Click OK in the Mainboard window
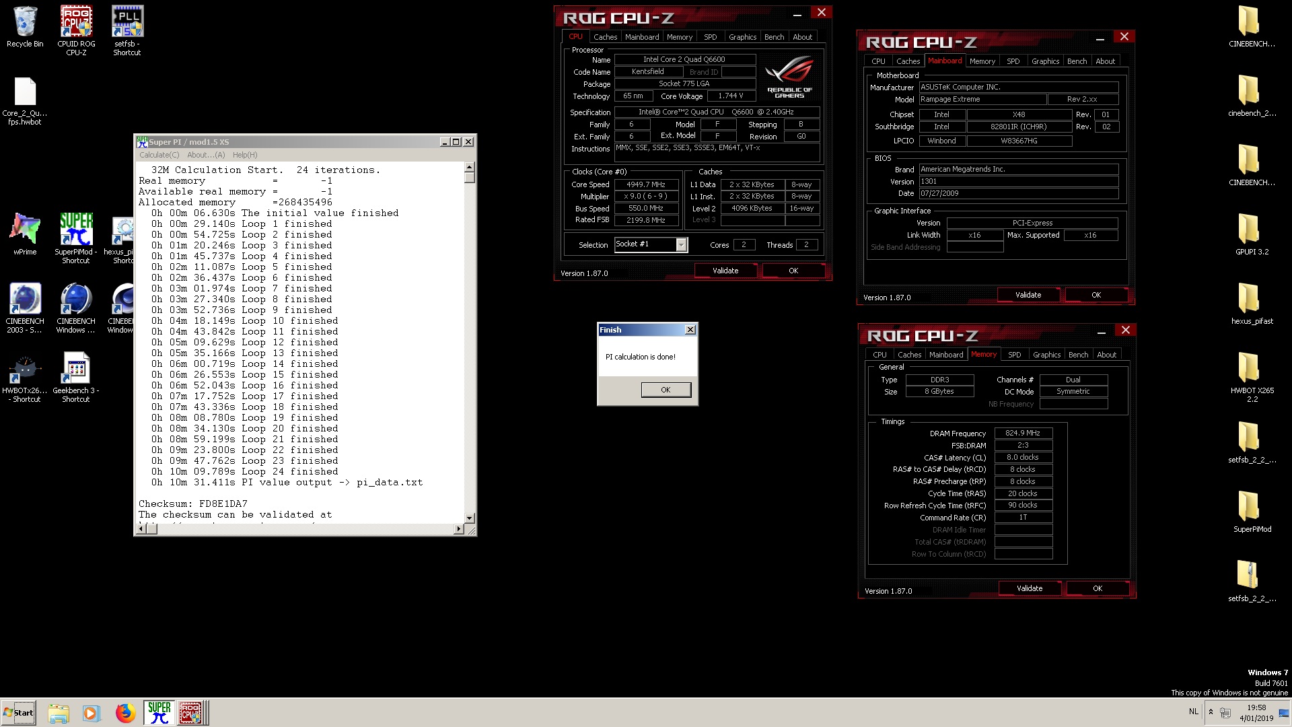This screenshot has height=727, width=1292. point(1096,295)
